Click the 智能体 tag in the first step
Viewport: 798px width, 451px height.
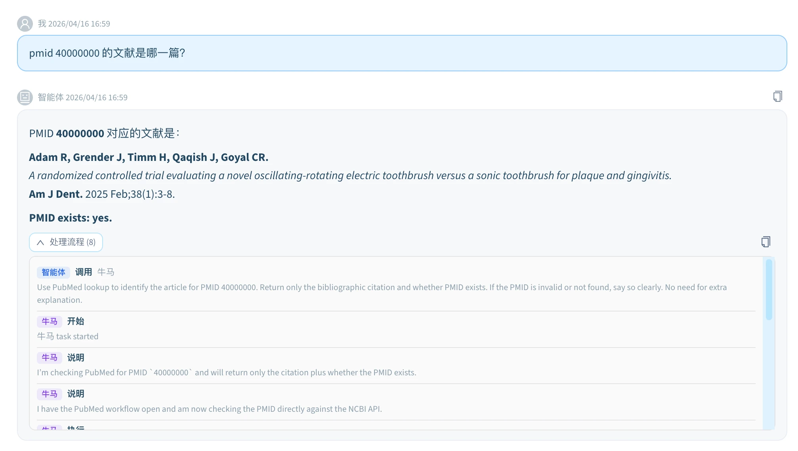[53, 272]
